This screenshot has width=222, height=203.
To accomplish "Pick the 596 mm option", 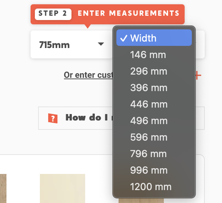I will (149, 137).
